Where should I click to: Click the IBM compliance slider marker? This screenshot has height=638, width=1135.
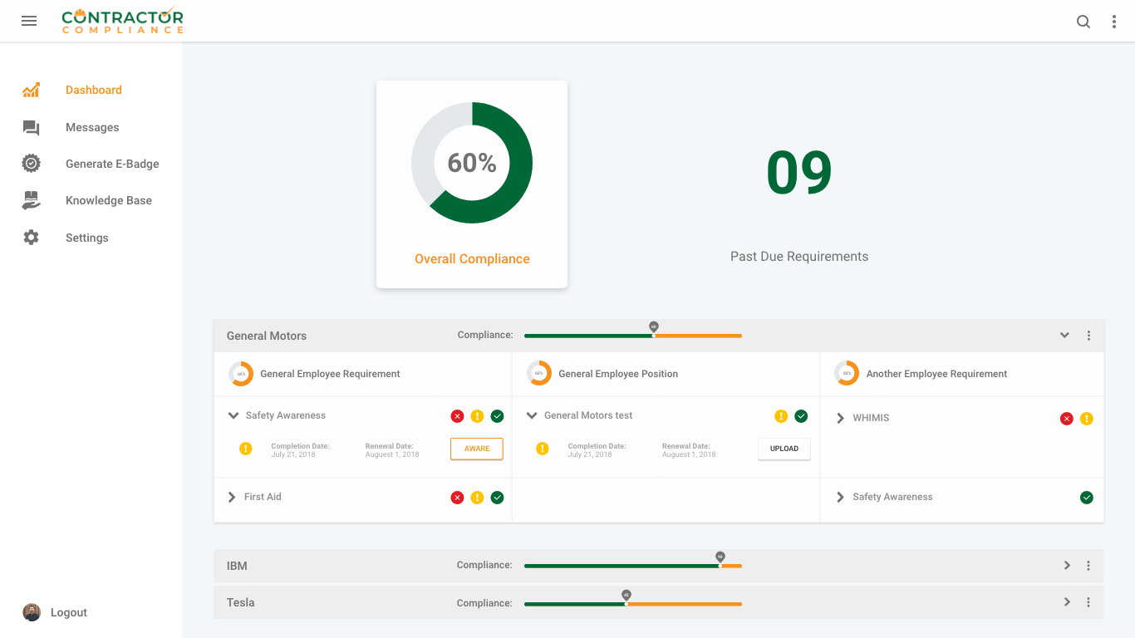pos(720,559)
